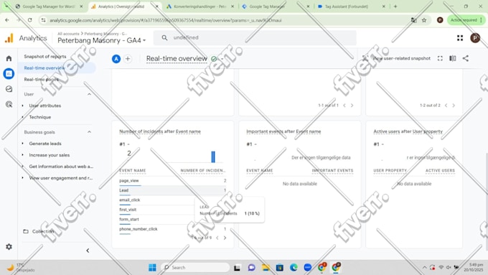The image size is (488, 275).
Task: Open Task View from taskbar
Action: click(237, 267)
